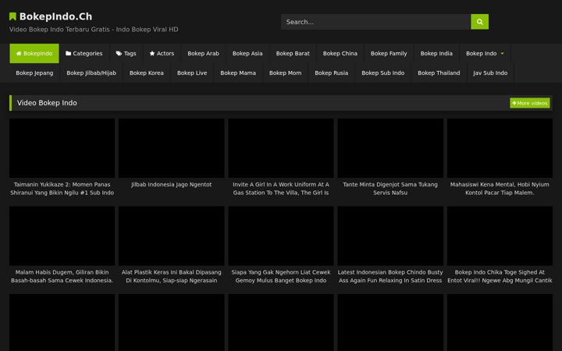The image size is (562, 351).
Task: Open the Jav Sub Indo menu item
Action: pos(490,73)
